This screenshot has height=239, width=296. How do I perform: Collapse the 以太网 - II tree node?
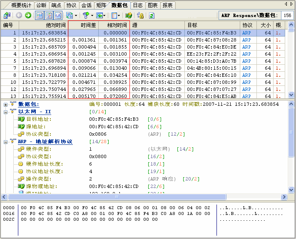[x=5, y=112]
